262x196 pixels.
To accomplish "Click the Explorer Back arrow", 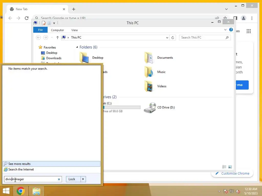I will tap(38, 38).
